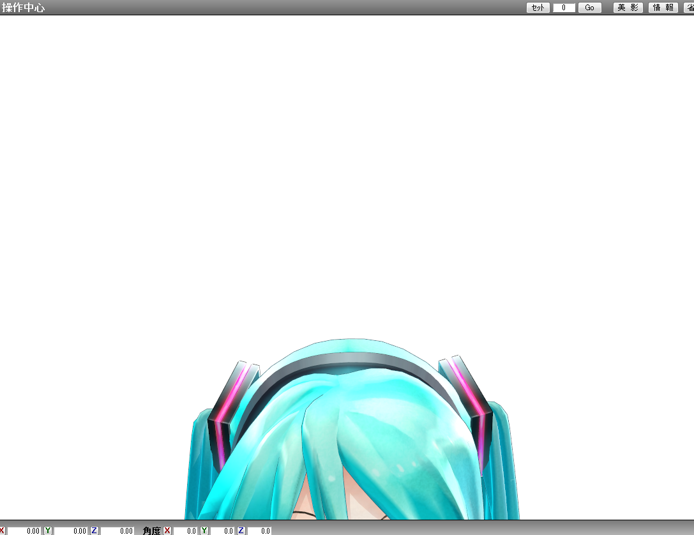Select the position Y value field
694x535 pixels.
click(x=70, y=531)
